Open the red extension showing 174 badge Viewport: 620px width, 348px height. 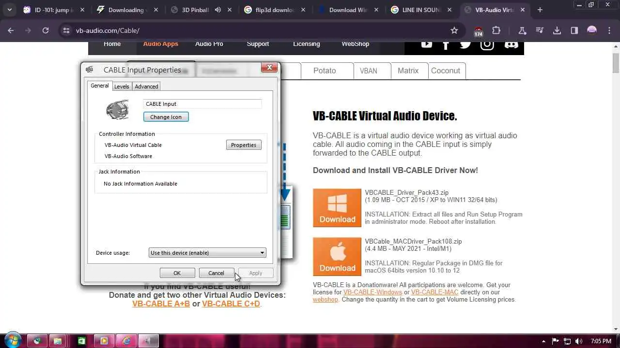pos(479,31)
